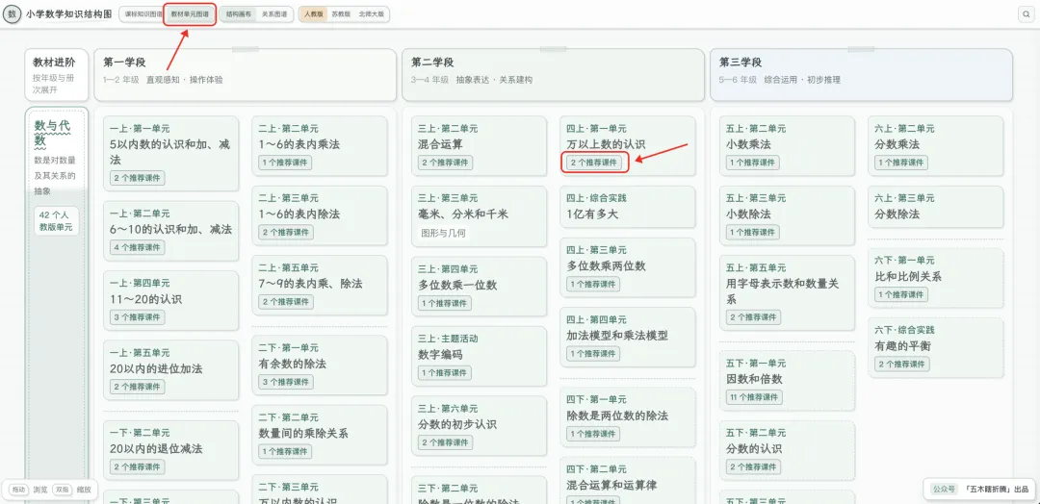Click 图形与几何 tag under 毫米、分米和千米
1040x504 pixels.
click(x=443, y=233)
